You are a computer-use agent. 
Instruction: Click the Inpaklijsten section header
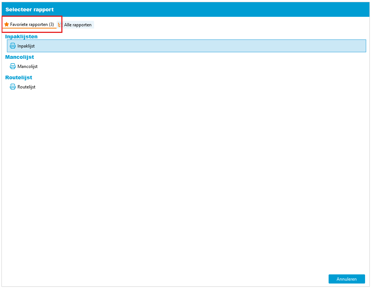(21, 37)
